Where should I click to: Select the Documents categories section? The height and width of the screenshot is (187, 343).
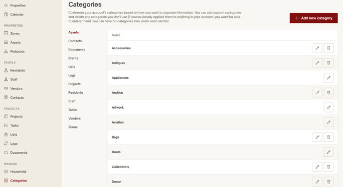[x=77, y=50]
